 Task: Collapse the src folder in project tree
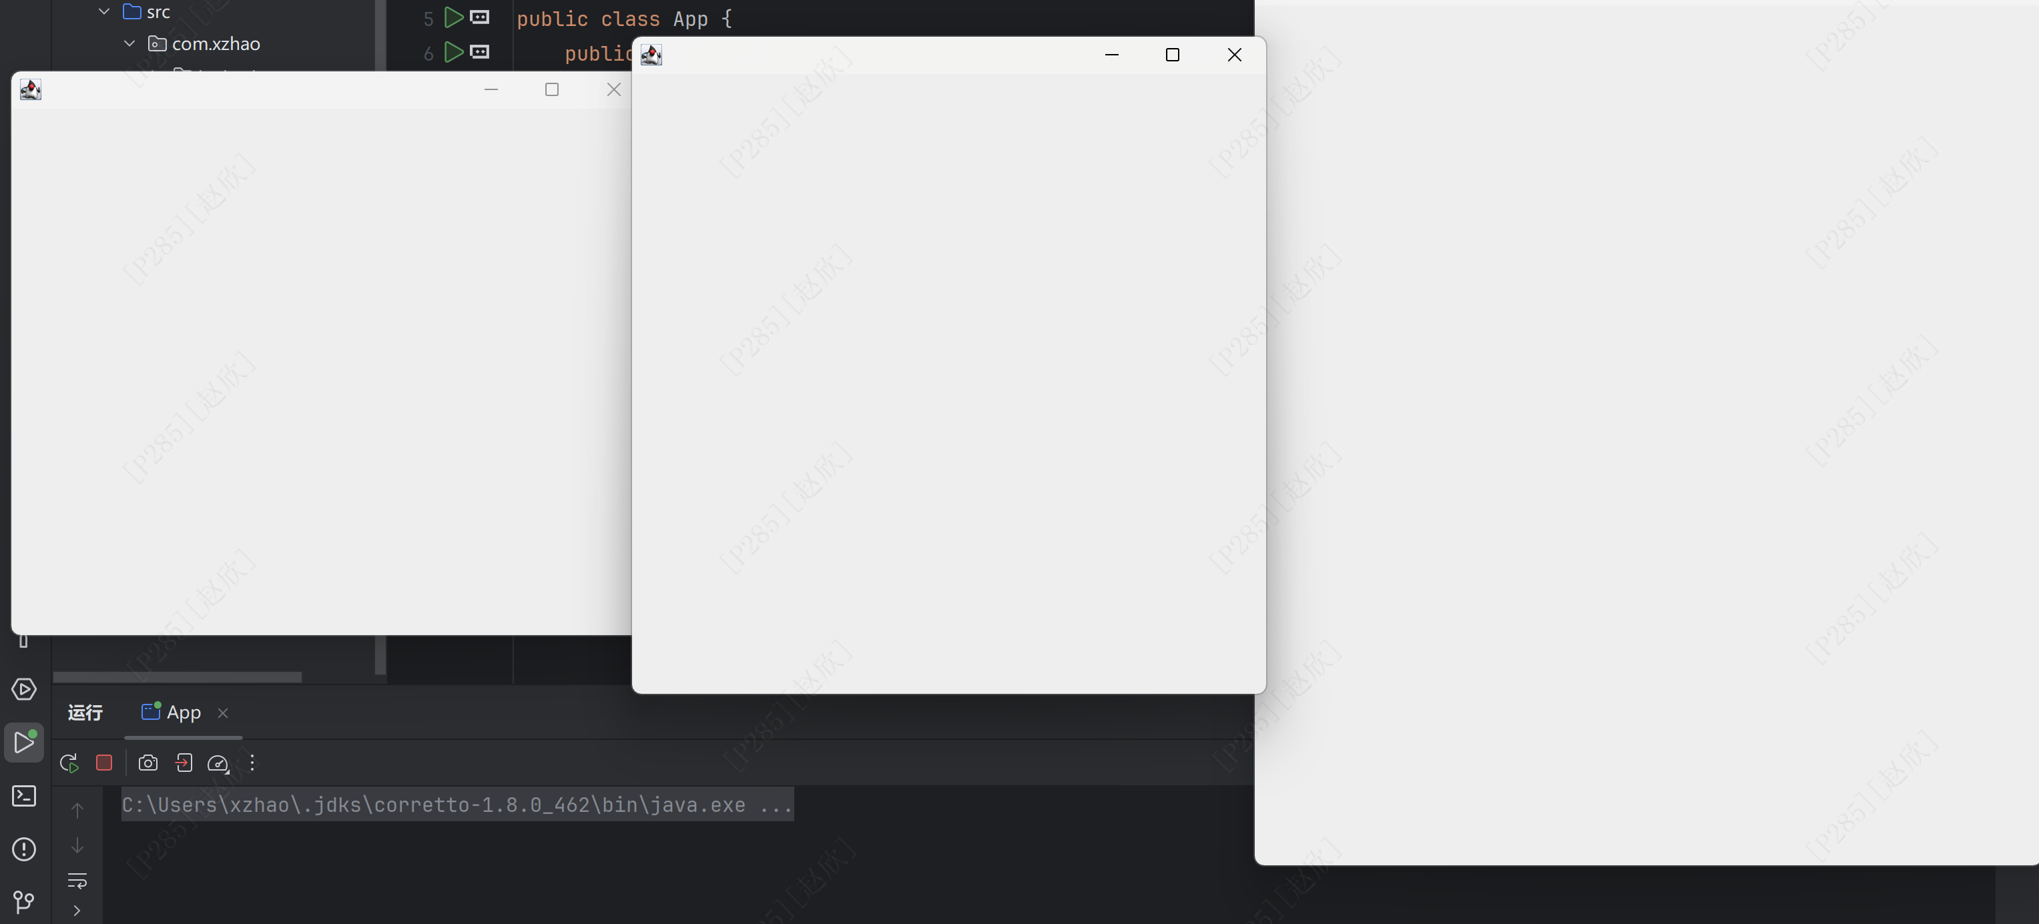(x=103, y=12)
